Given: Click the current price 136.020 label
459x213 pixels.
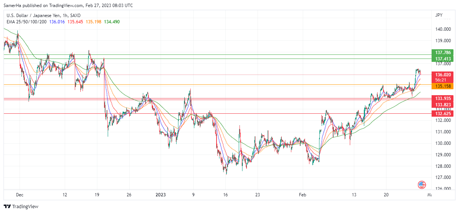Looking at the screenshot, I should pyautogui.click(x=443, y=74).
